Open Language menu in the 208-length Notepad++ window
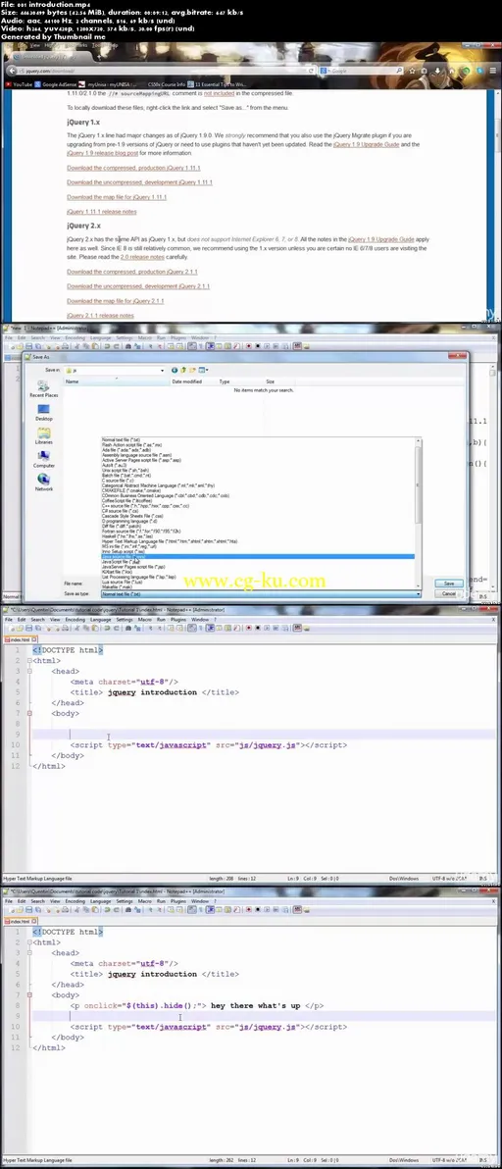502x1169 pixels. (100, 620)
